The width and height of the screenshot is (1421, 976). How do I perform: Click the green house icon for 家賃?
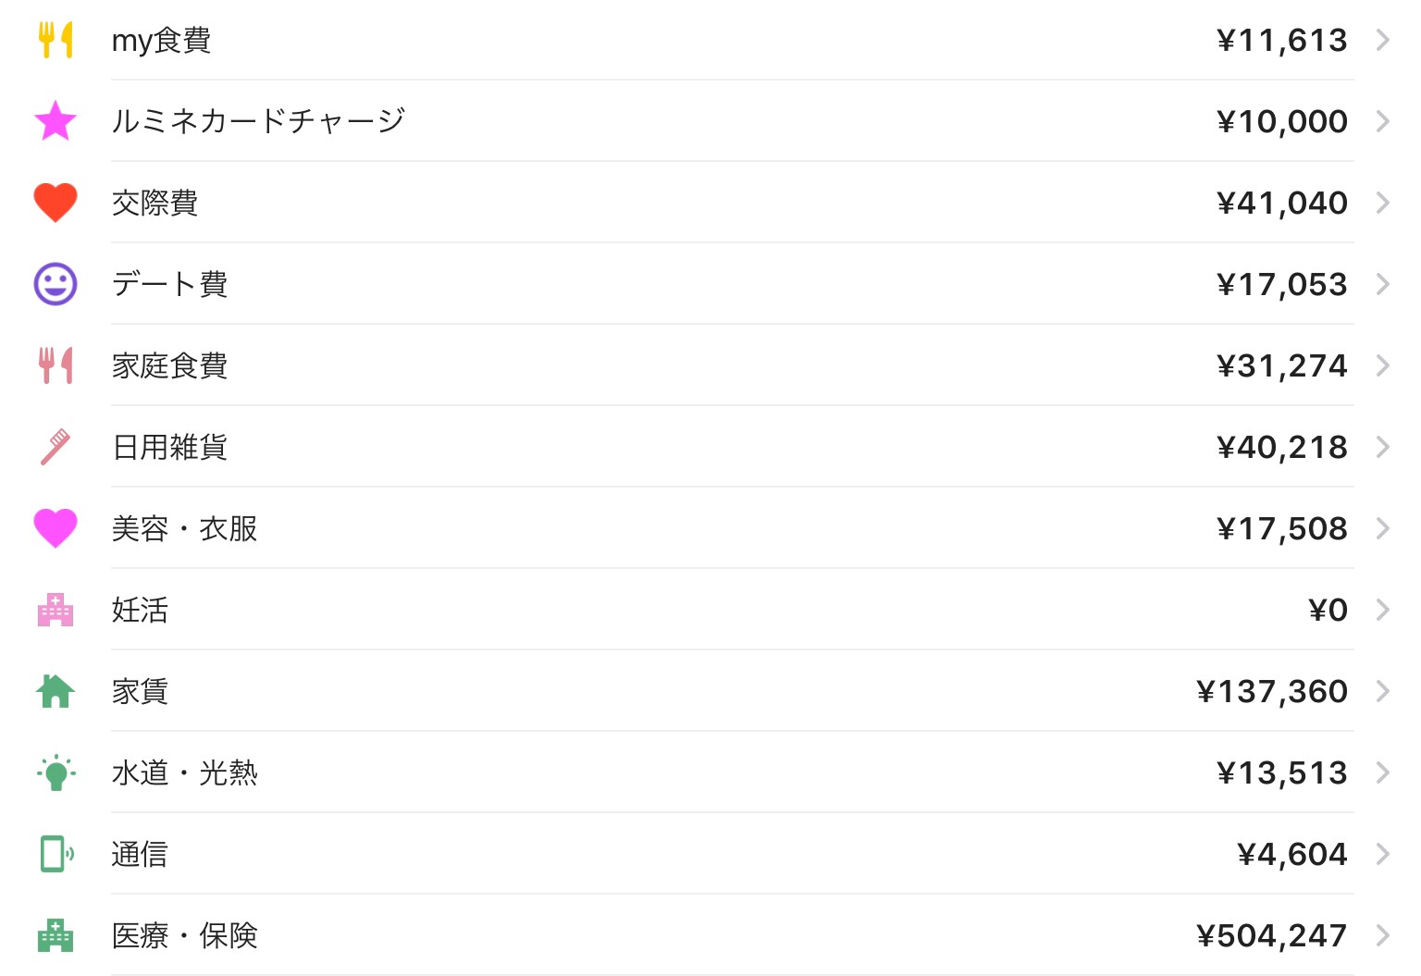point(56,691)
